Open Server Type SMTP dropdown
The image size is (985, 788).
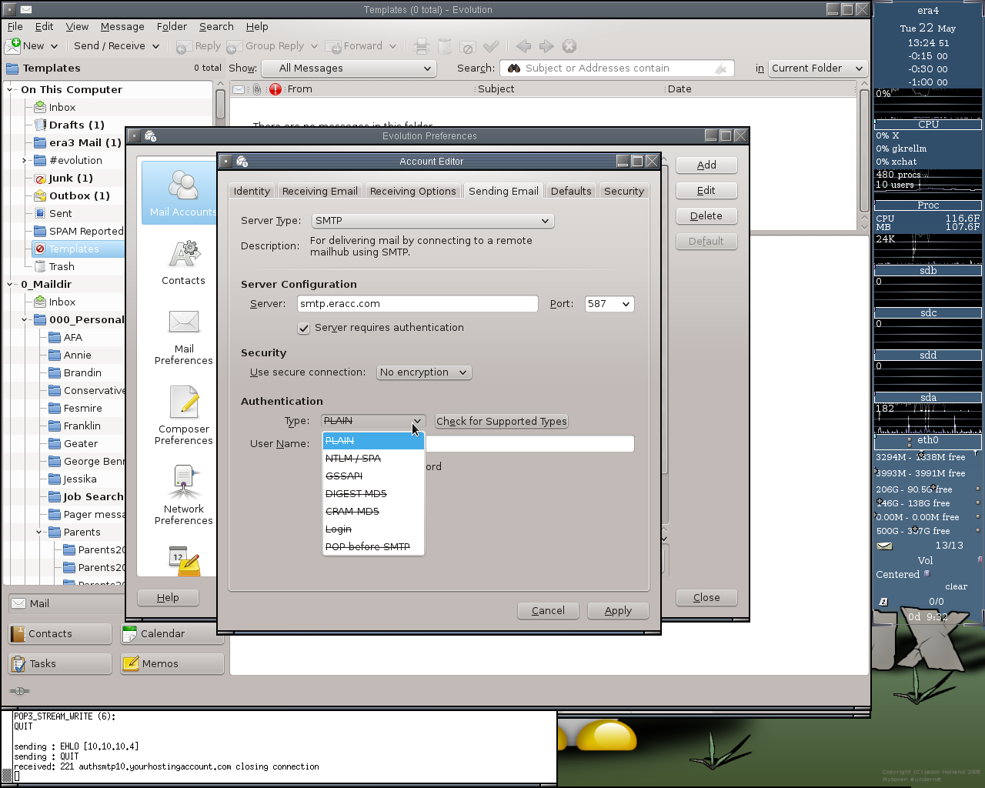click(x=432, y=221)
